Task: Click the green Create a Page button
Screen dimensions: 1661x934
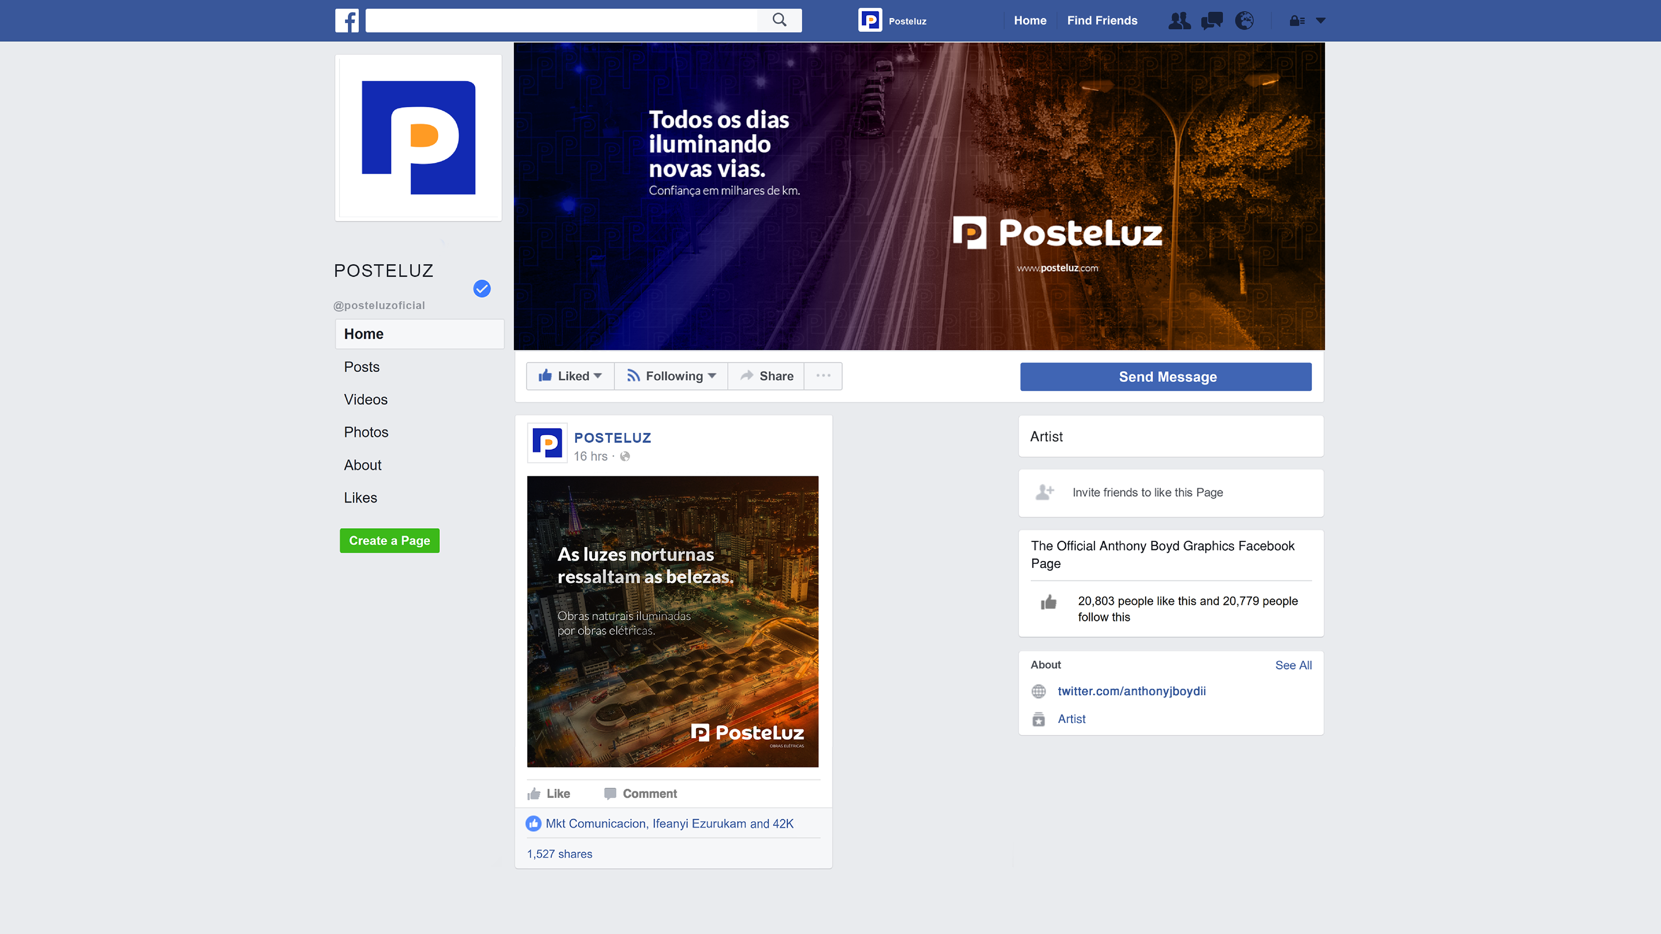Action: tap(389, 540)
